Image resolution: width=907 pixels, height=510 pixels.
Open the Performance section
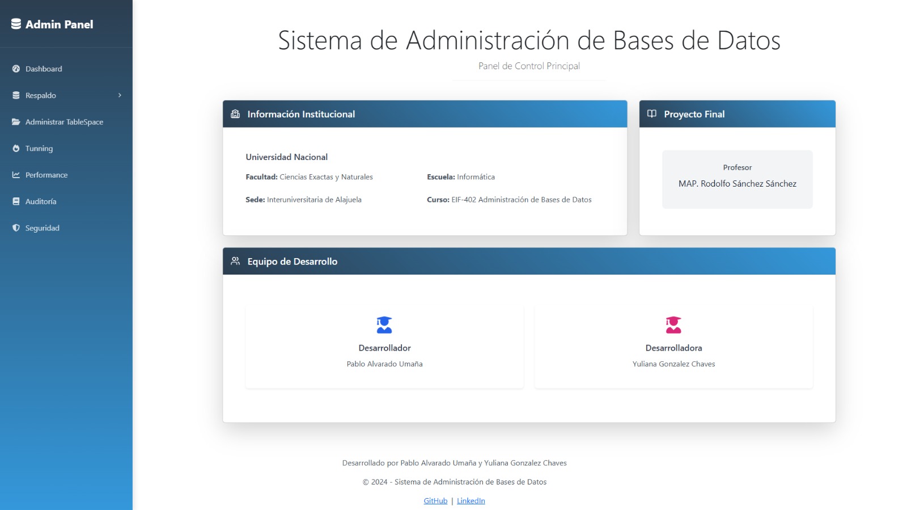(x=66, y=175)
